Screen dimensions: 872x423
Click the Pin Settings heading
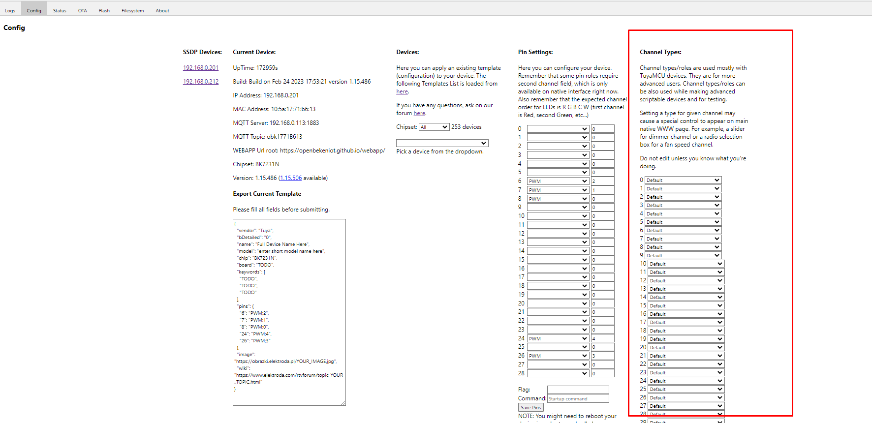(535, 52)
